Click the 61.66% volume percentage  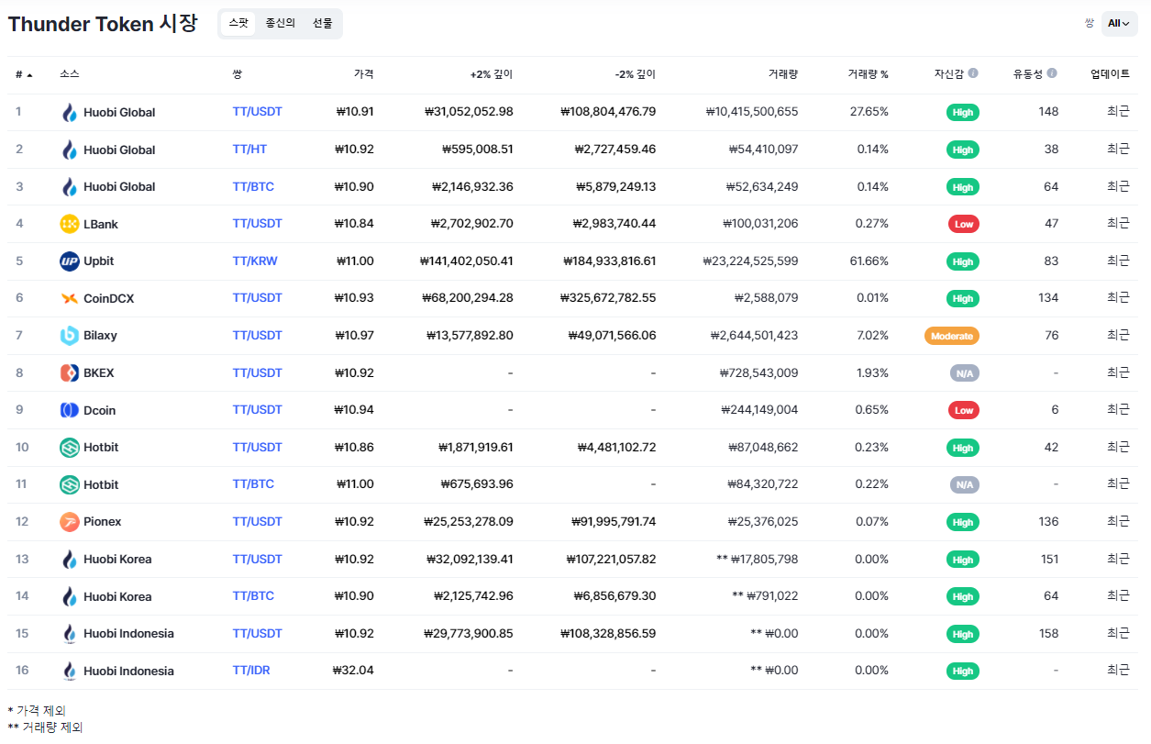(869, 261)
